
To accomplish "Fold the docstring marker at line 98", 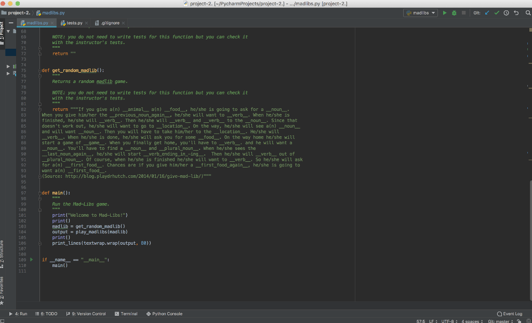I will pyautogui.click(x=39, y=199).
